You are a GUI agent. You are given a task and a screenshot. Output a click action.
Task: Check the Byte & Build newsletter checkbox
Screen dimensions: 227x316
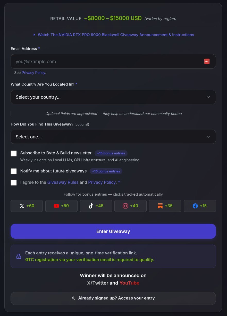14,154
